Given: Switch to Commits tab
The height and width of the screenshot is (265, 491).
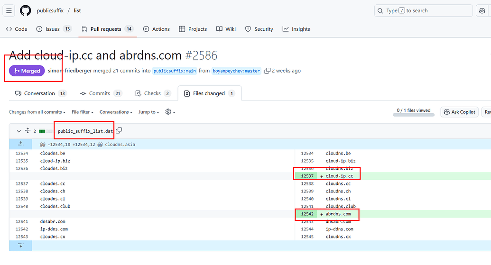Looking at the screenshot, I should click(101, 93).
